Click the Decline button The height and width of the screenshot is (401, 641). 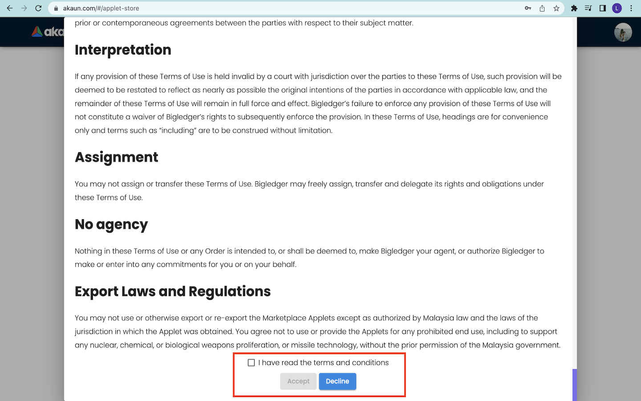coord(337,381)
